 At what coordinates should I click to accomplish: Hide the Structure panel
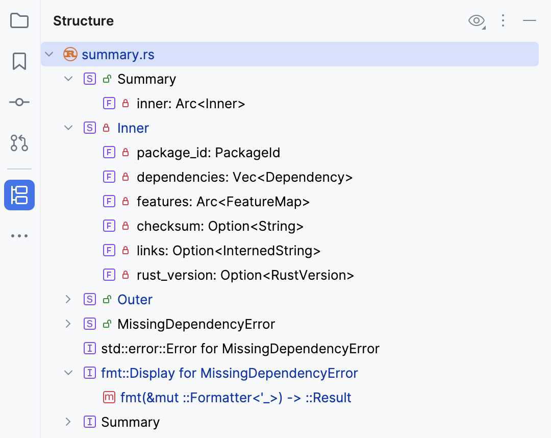(530, 21)
